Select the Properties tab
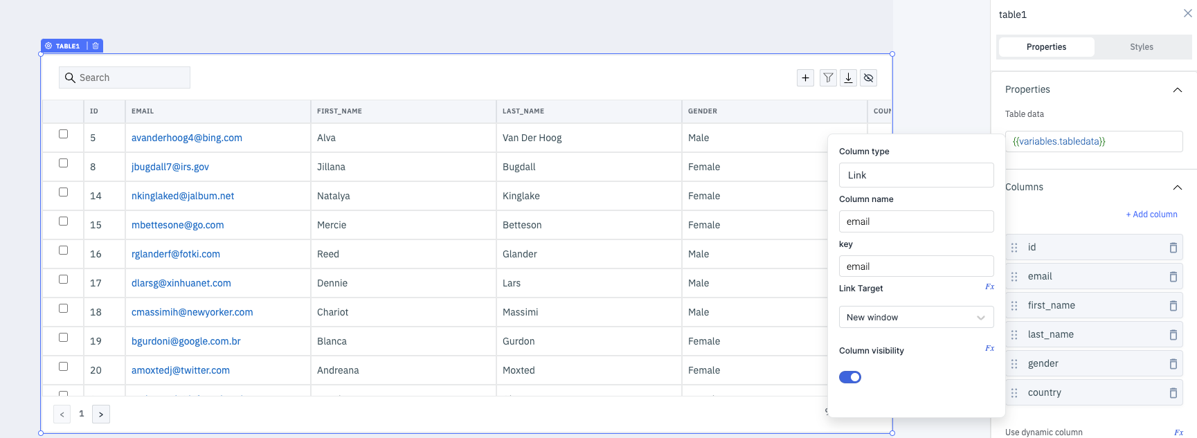Viewport: 1197px width, 438px height. pyautogui.click(x=1045, y=47)
